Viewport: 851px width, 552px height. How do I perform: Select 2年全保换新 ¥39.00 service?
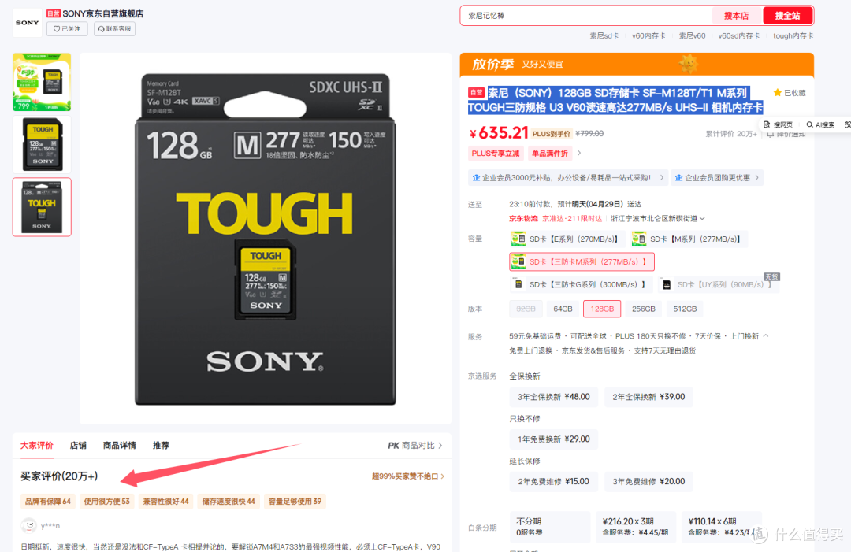[x=648, y=397]
